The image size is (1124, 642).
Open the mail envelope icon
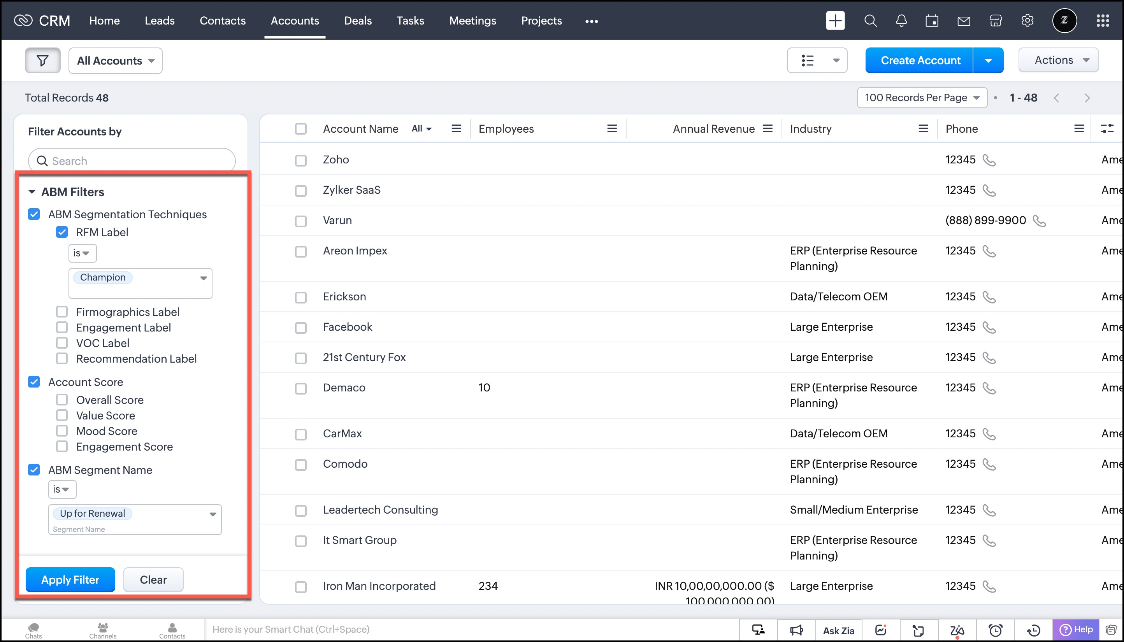pyautogui.click(x=964, y=21)
